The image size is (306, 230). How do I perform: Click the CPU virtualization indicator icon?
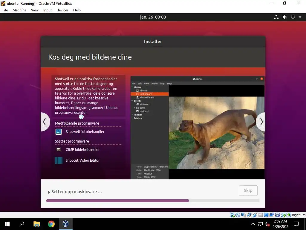(277, 215)
